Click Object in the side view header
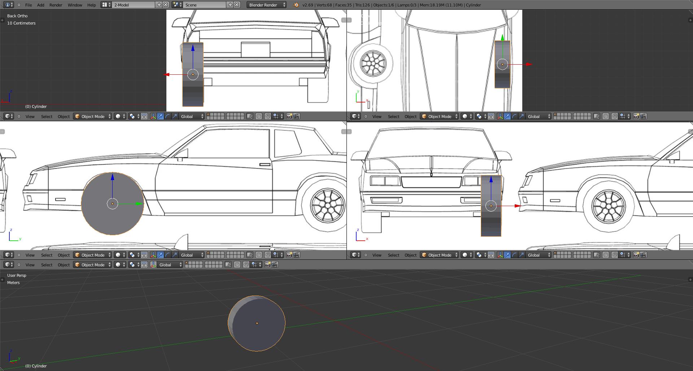The width and height of the screenshot is (693, 371). [64, 255]
